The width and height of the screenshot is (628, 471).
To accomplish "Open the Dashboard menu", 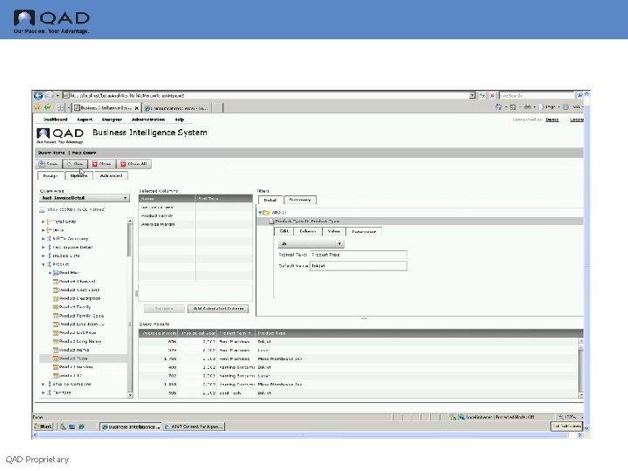I will tap(55, 119).
